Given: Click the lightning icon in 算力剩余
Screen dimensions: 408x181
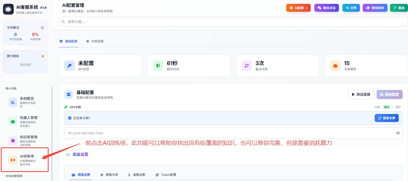Looking at the screenshot, I should tap(43, 56).
